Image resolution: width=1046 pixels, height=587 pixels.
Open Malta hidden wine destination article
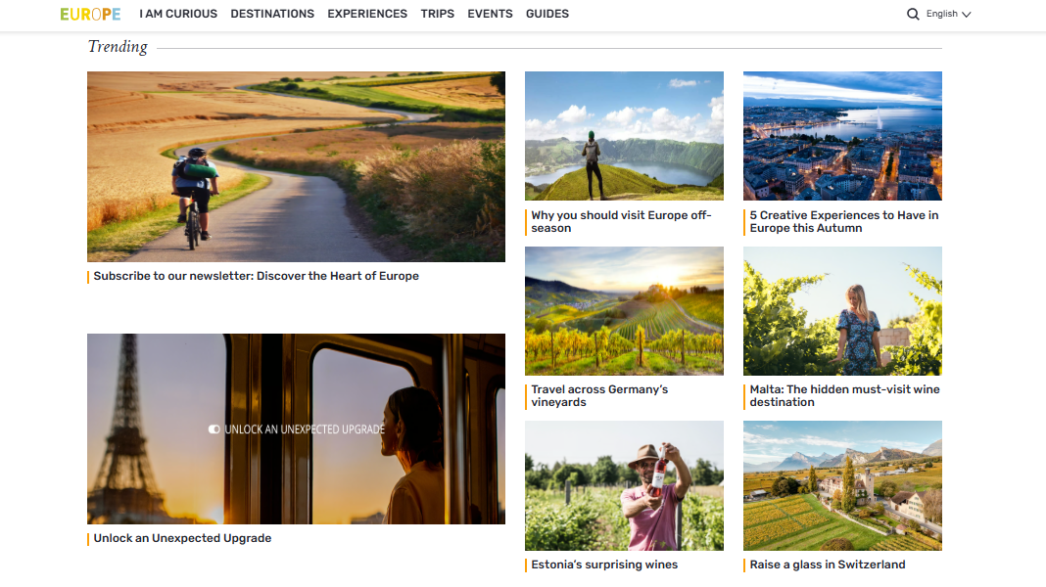[842, 395]
